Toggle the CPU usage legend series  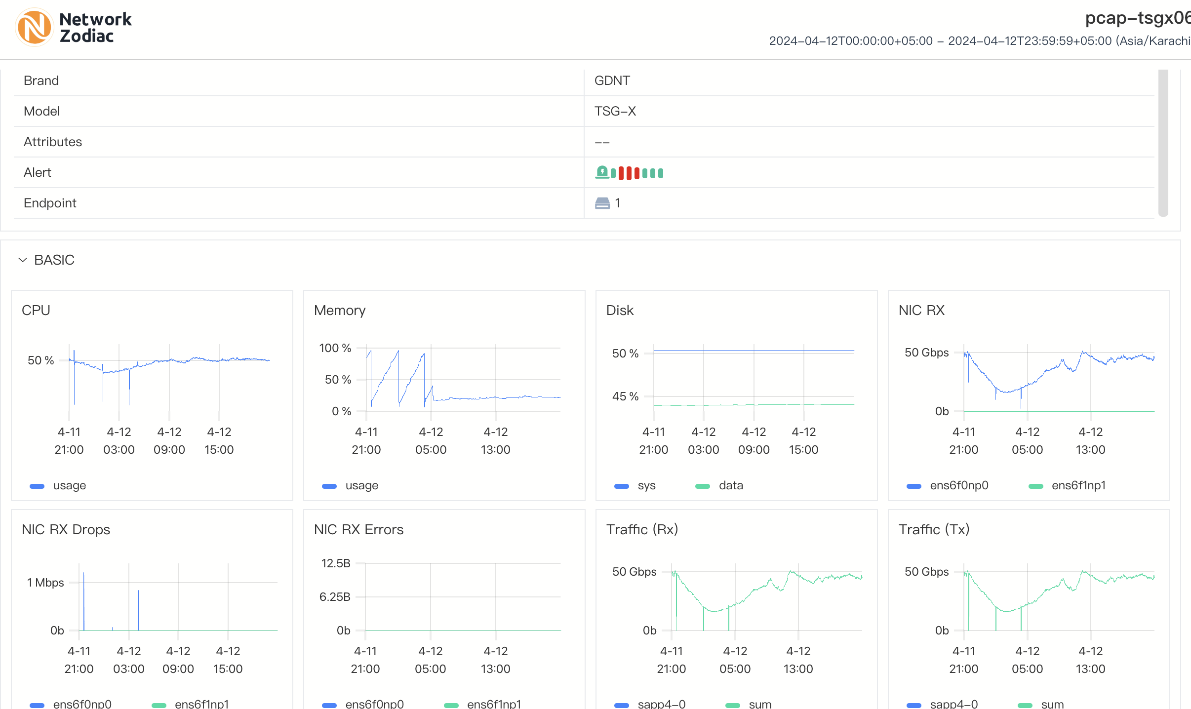pyautogui.click(x=69, y=486)
